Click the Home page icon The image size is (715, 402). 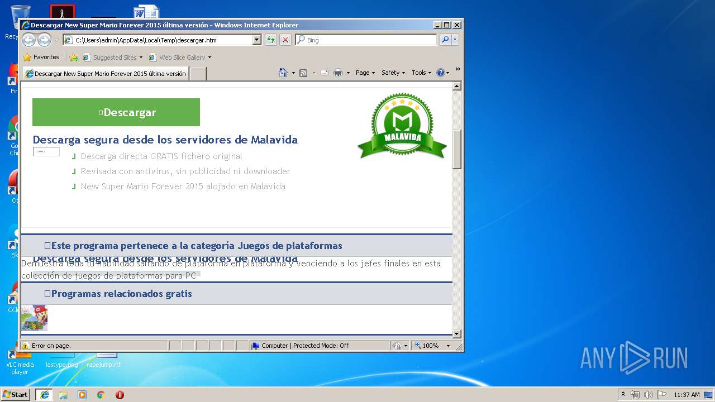click(283, 73)
